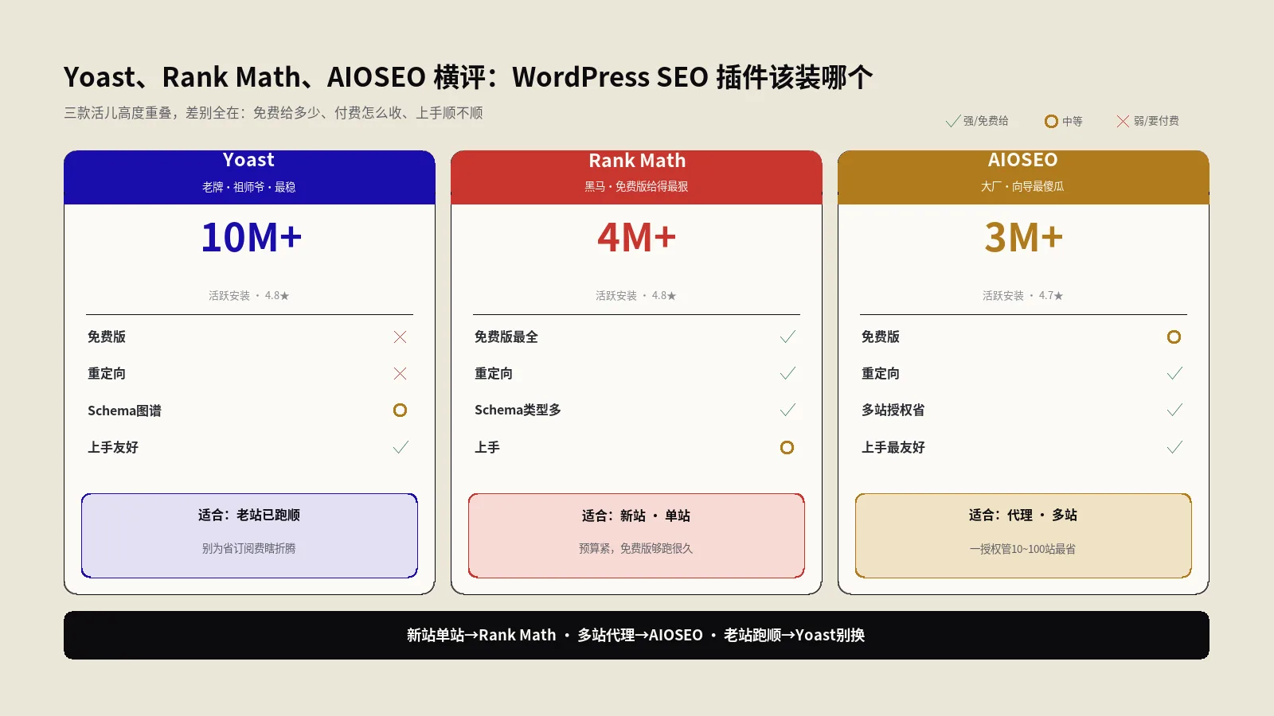Click the checkmark beside 多站授权省
Screen dimensions: 1274x716
1174,411
